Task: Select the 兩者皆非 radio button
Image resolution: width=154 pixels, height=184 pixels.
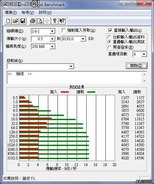Action: point(110,47)
